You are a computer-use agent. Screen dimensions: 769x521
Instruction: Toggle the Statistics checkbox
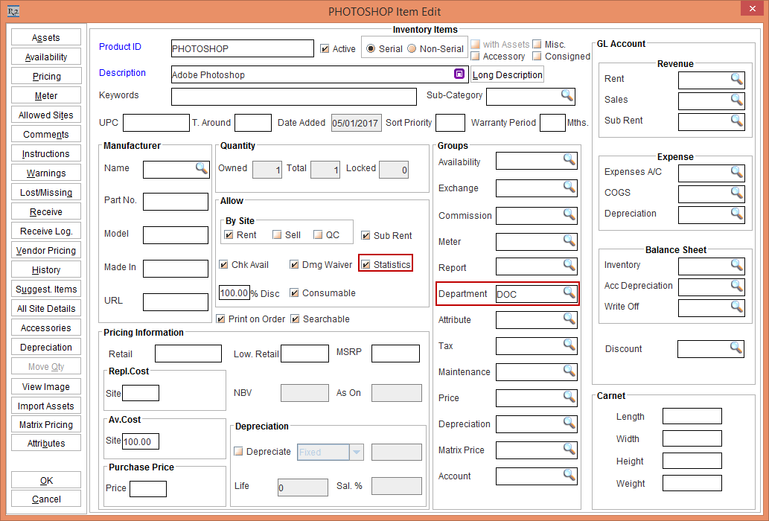pos(366,265)
